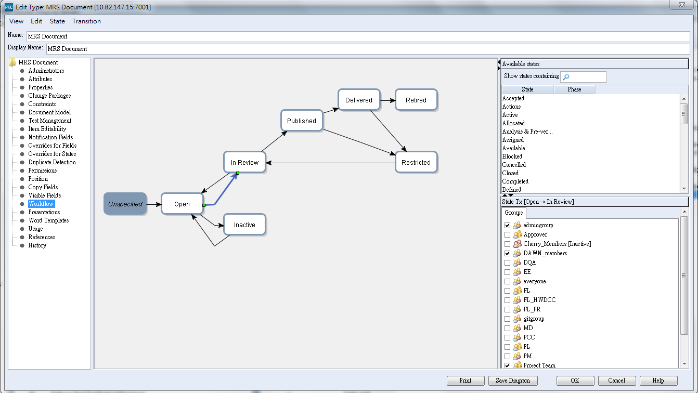The height and width of the screenshot is (393, 698).
Task: Open the Workflow tree item
Action: [x=41, y=204]
